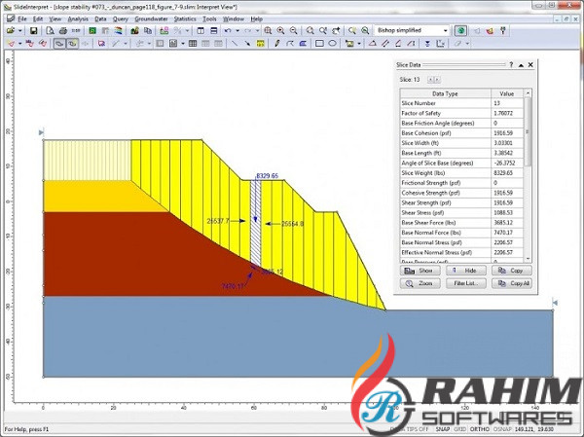Select the ellipse drawing tool

(332, 44)
